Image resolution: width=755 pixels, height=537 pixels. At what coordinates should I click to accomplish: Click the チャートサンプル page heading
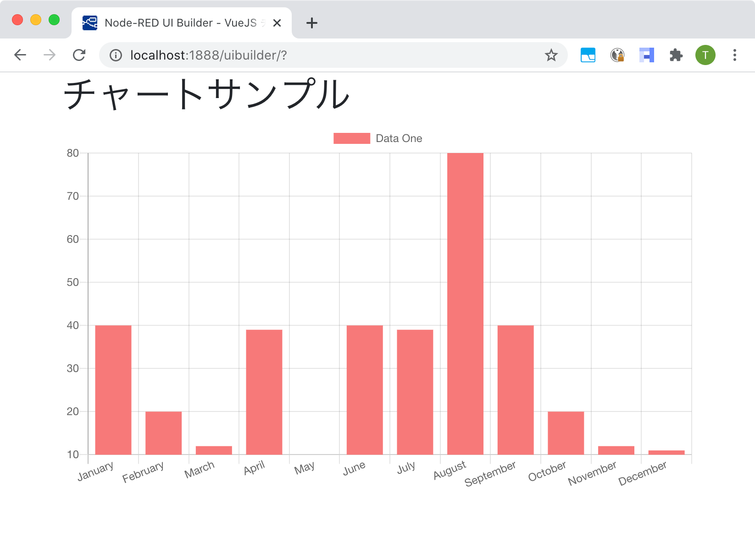(207, 94)
